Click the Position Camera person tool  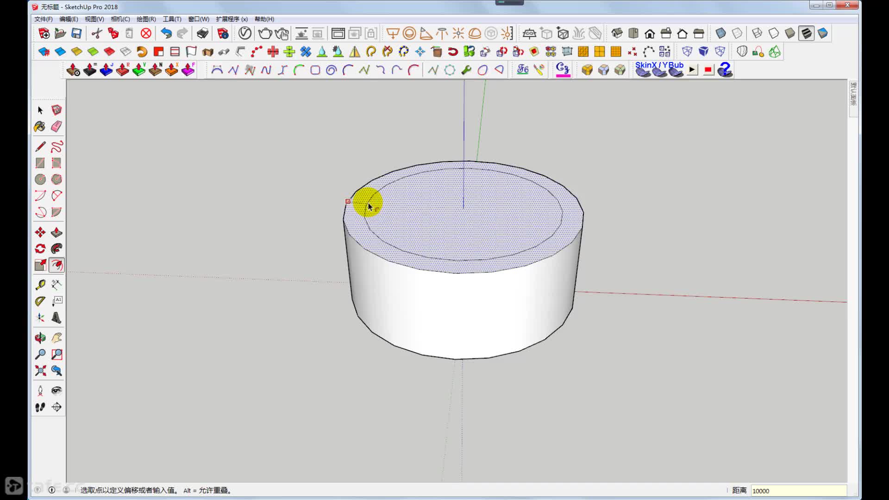click(40, 391)
